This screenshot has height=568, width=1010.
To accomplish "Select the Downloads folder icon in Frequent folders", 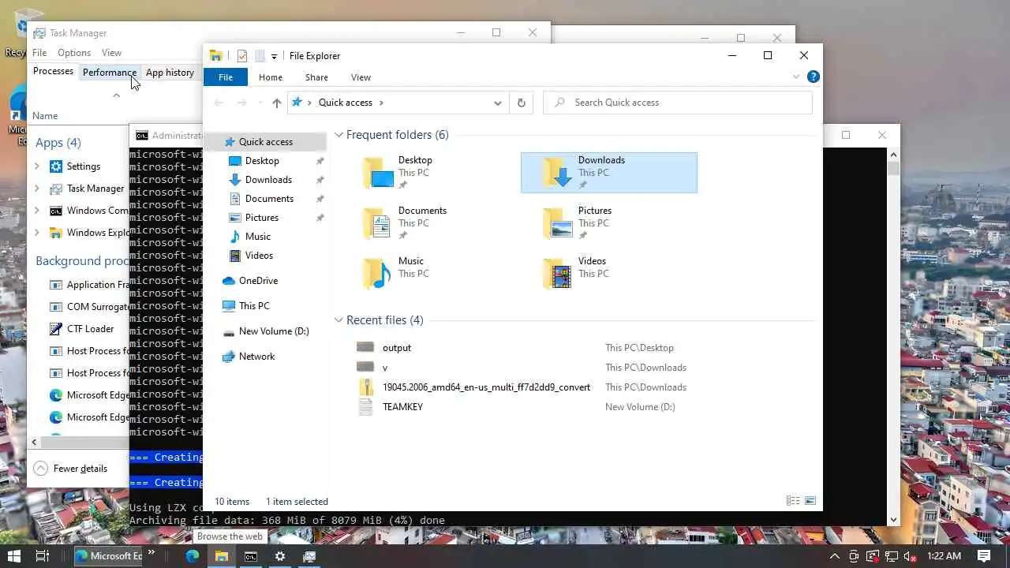I will (557, 173).
